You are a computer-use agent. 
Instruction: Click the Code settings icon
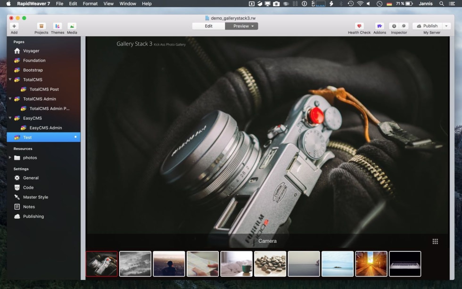point(17,187)
